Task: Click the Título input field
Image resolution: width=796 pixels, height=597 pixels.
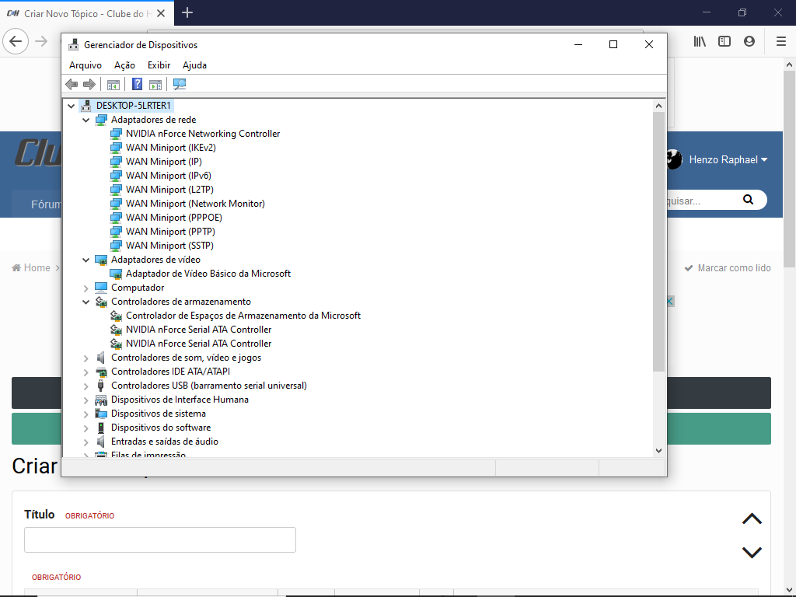Action: point(160,539)
